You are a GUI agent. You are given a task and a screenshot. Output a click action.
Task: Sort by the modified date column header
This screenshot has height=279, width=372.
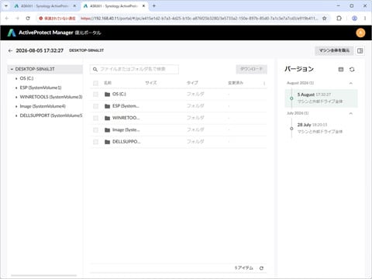click(236, 83)
